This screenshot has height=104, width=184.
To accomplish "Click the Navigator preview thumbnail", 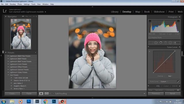I will (21, 34).
